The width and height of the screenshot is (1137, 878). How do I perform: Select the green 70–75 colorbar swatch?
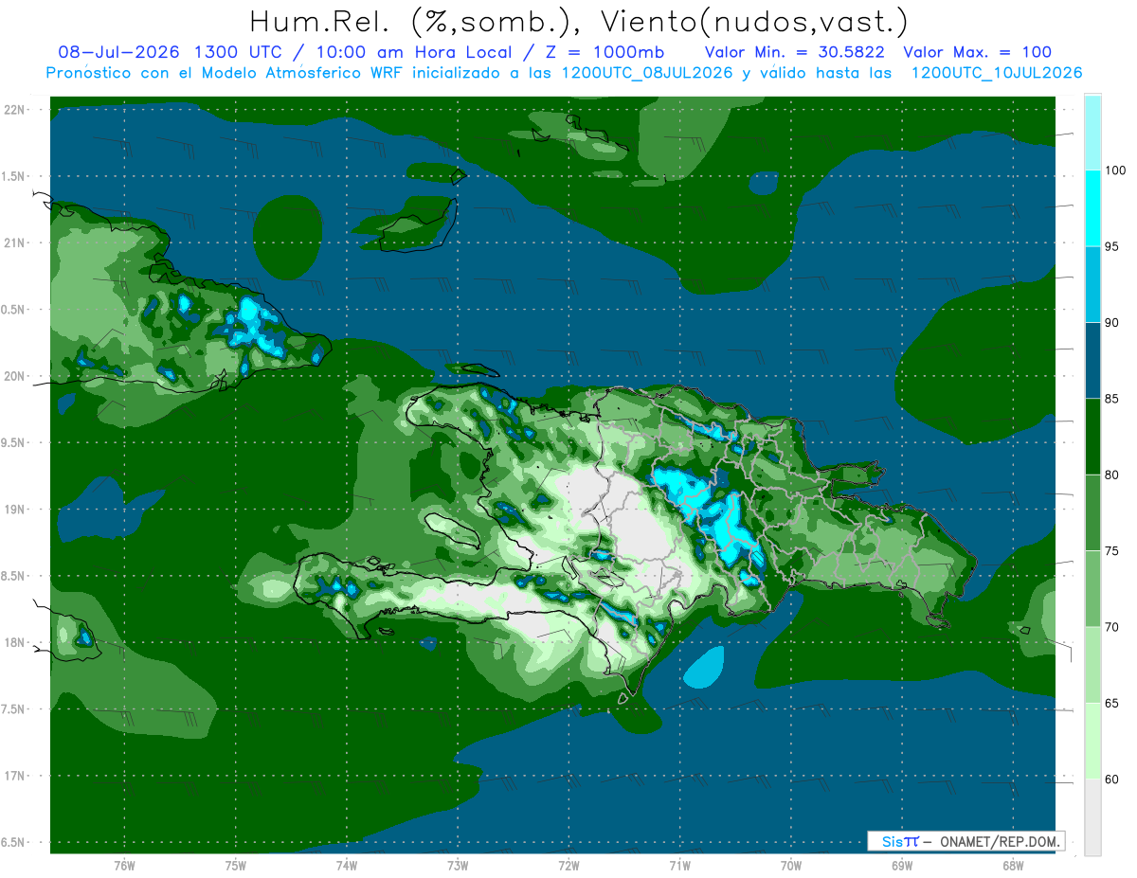pos(1092,589)
